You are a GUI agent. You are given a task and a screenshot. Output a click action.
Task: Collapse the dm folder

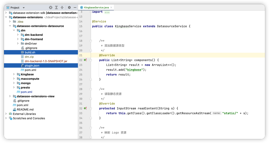click(x=14, y=30)
